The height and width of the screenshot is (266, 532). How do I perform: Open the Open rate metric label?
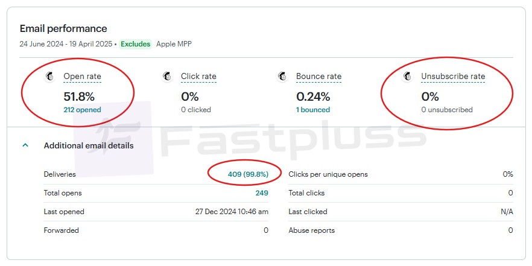tap(82, 77)
